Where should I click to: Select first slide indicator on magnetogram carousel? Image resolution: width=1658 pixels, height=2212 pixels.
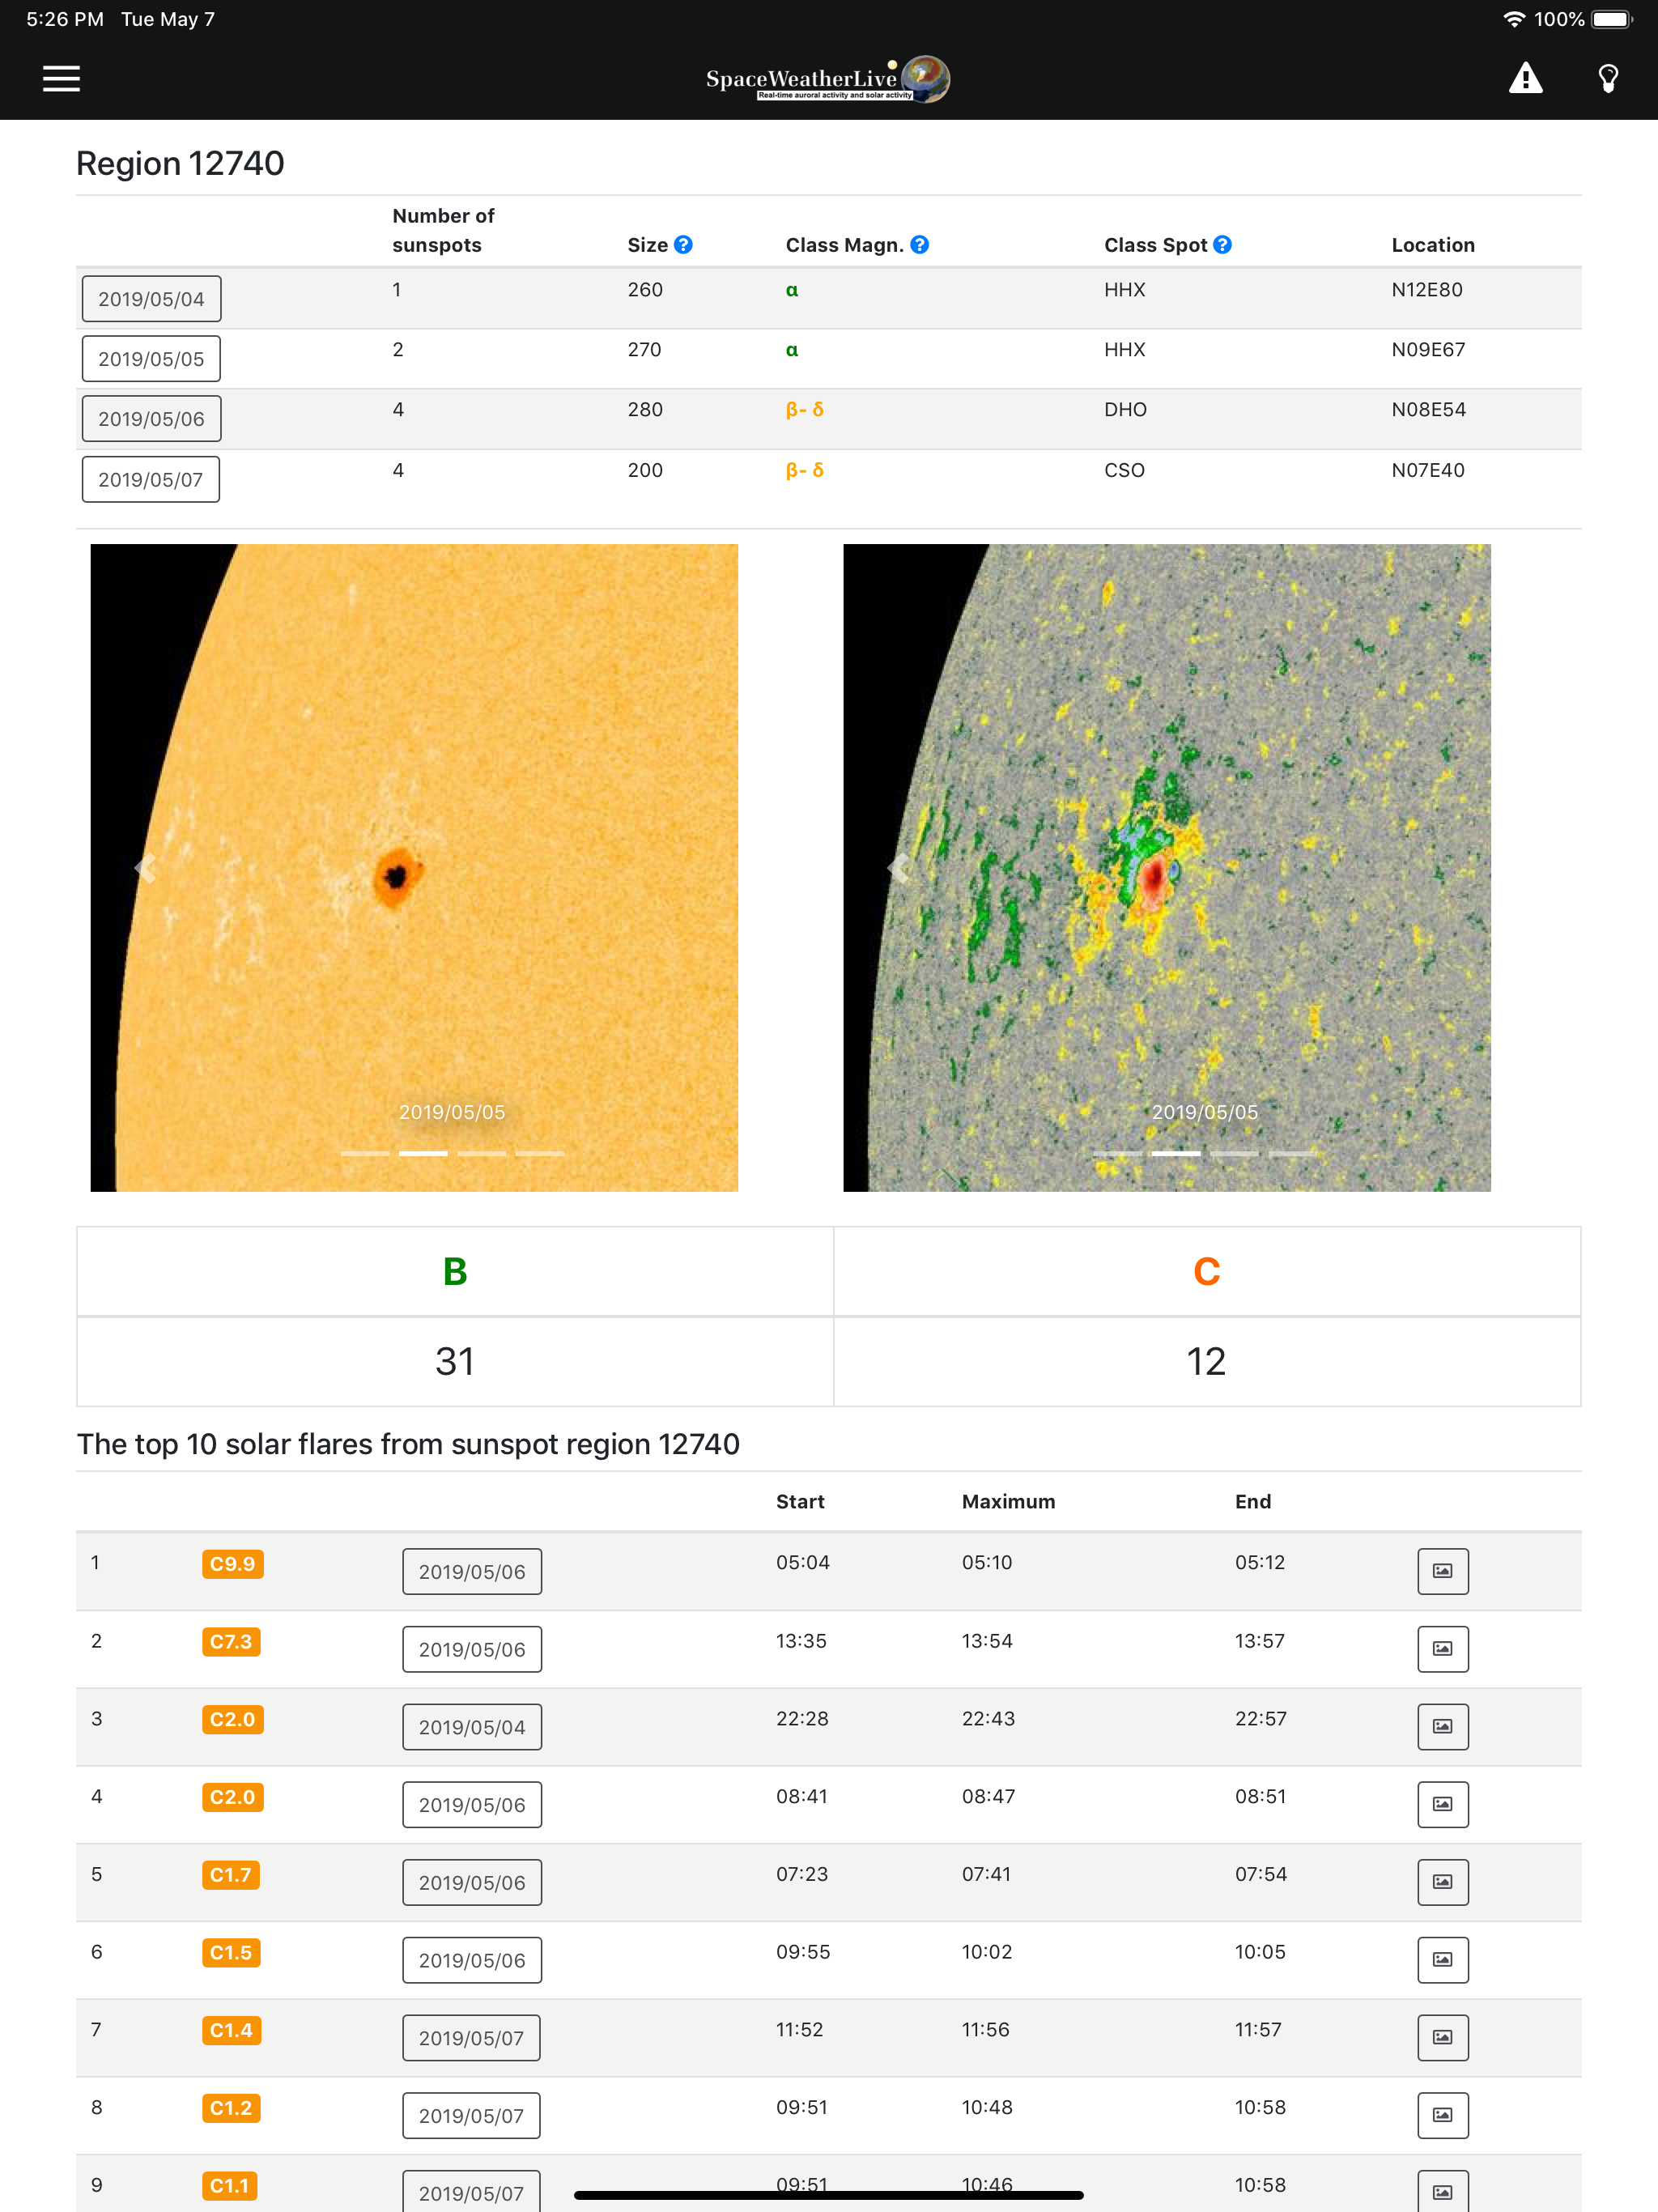tap(1117, 1153)
